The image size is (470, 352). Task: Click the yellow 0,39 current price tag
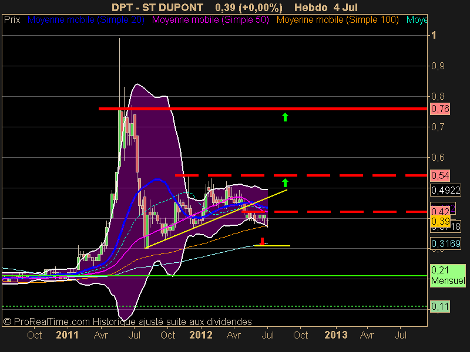tap(440, 221)
